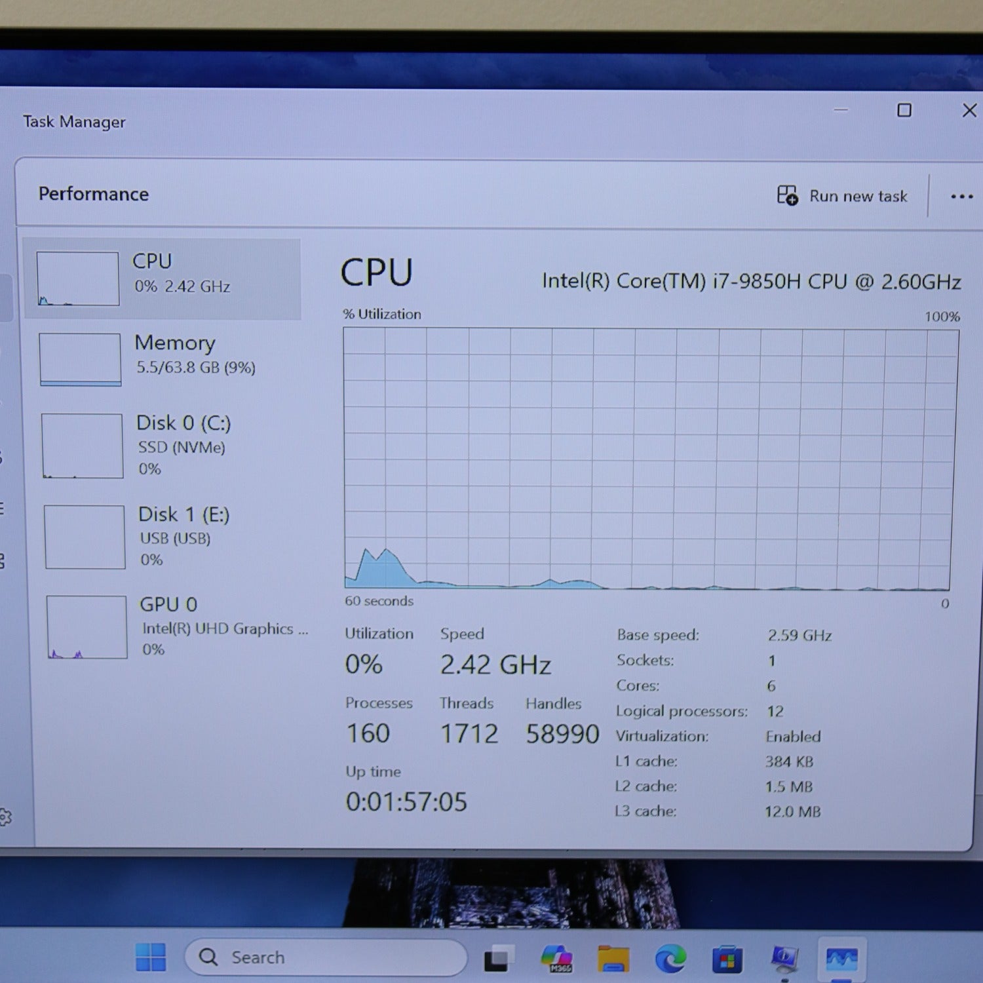Open File Explorer from the taskbar
The width and height of the screenshot is (983, 983).
pos(613,959)
